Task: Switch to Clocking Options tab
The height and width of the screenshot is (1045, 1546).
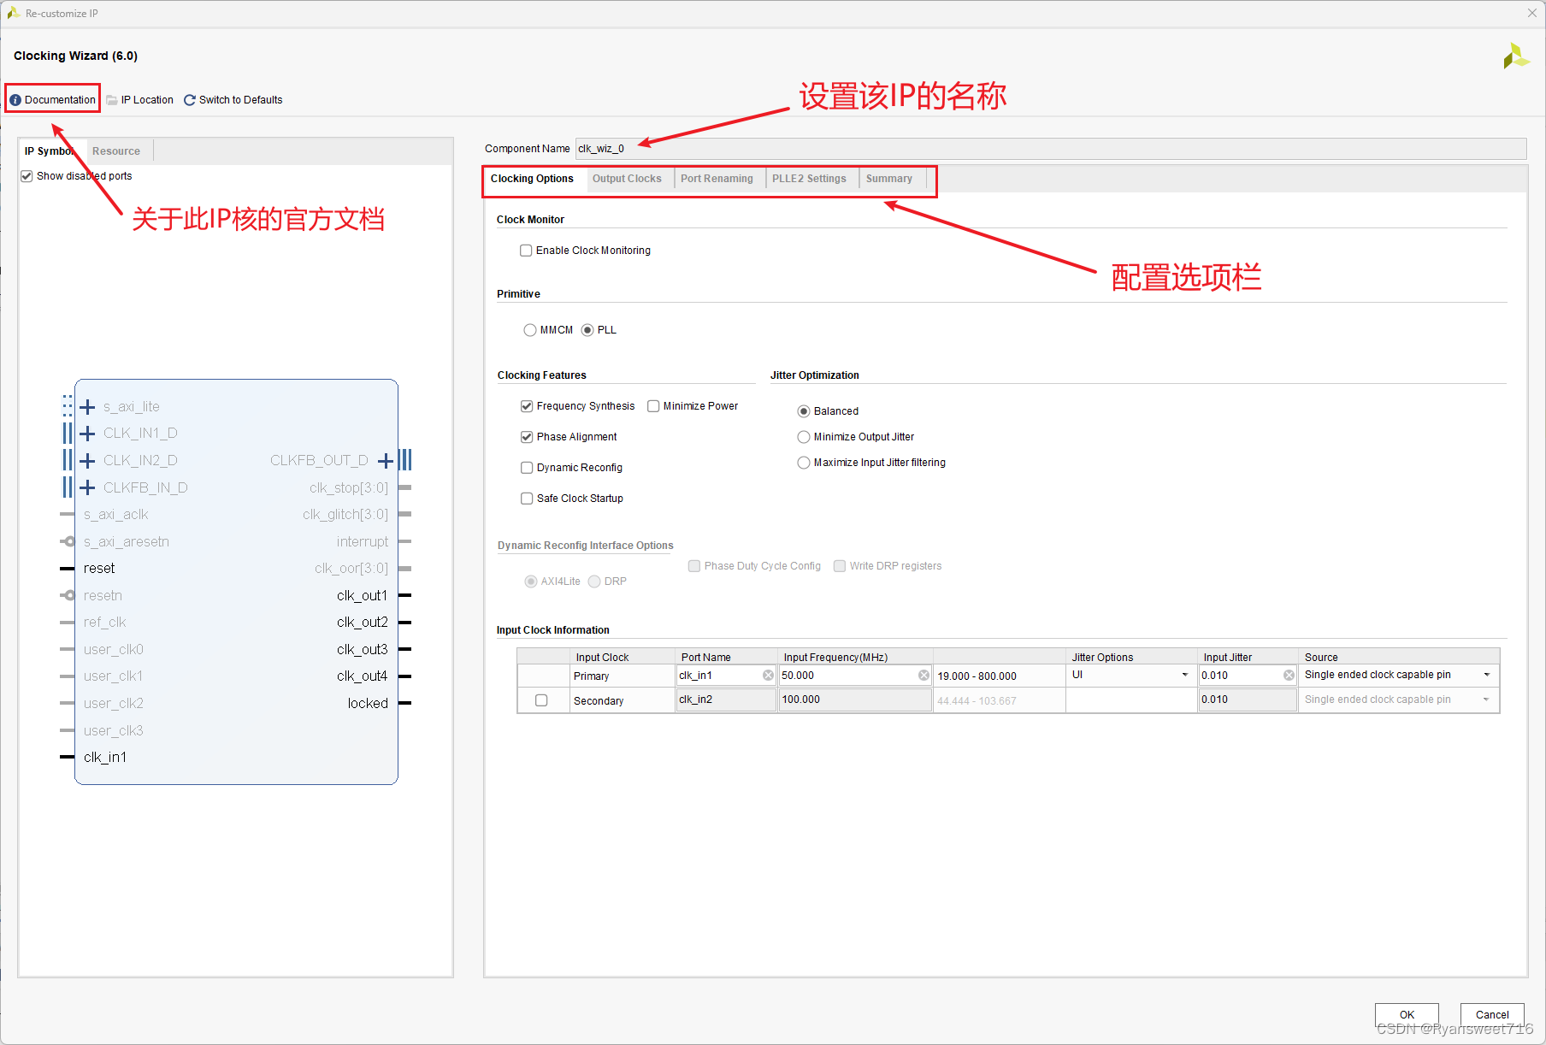Action: 532,179
